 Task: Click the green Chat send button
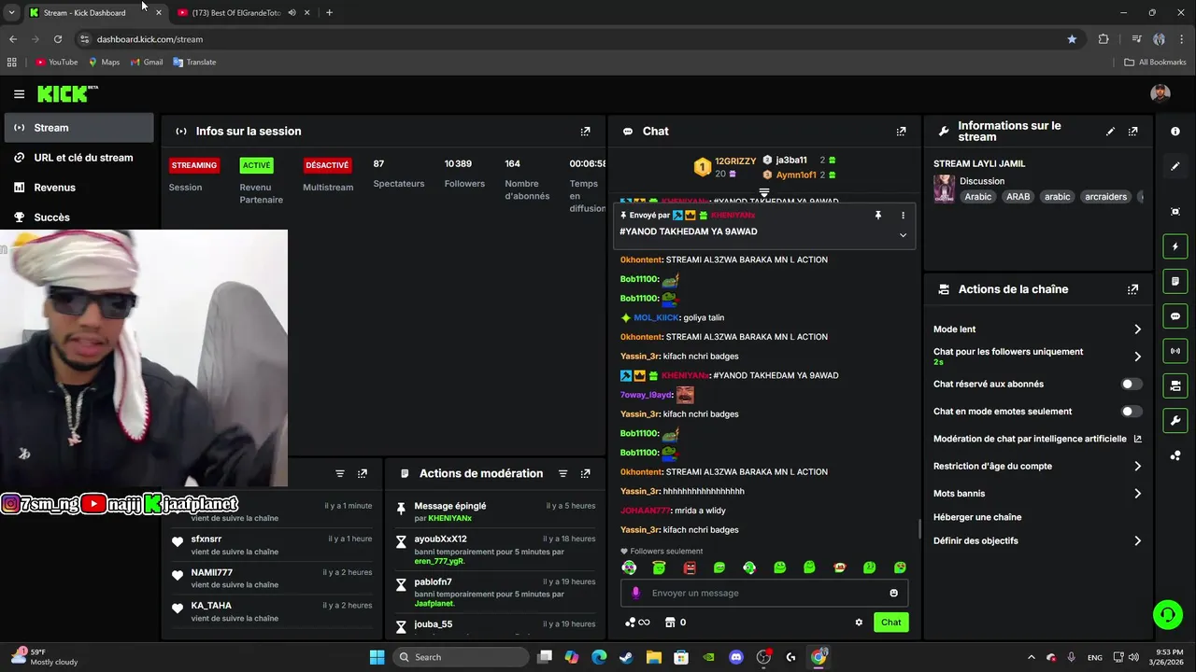(890, 623)
